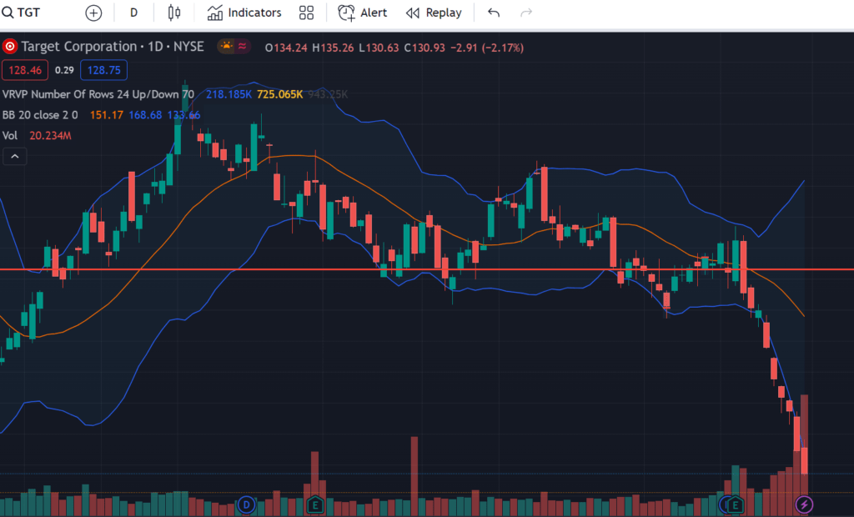Click the O134.24 open value

click(x=286, y=48)
